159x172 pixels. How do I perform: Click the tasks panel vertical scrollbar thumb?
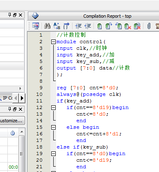tap(22, 154)
